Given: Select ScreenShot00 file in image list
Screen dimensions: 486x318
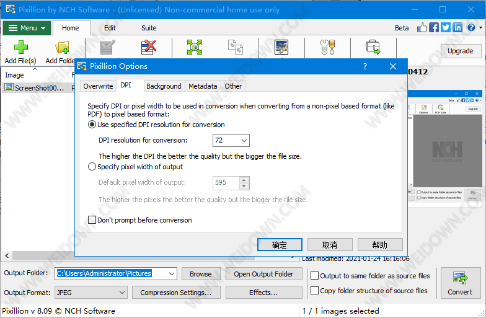Looking at the screenshot, I should pos(38,88).
